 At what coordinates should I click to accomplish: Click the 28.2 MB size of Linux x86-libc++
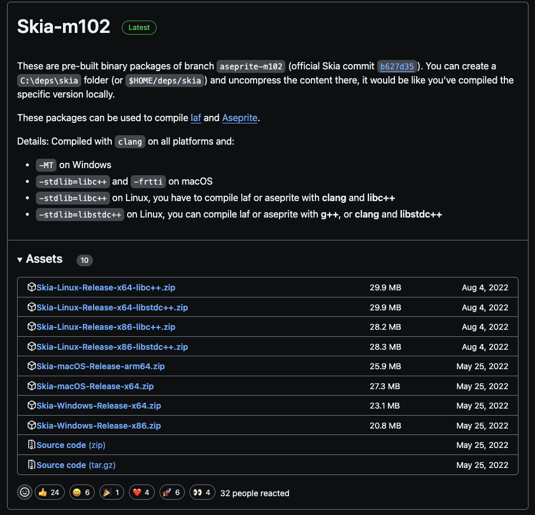point(386,327)
